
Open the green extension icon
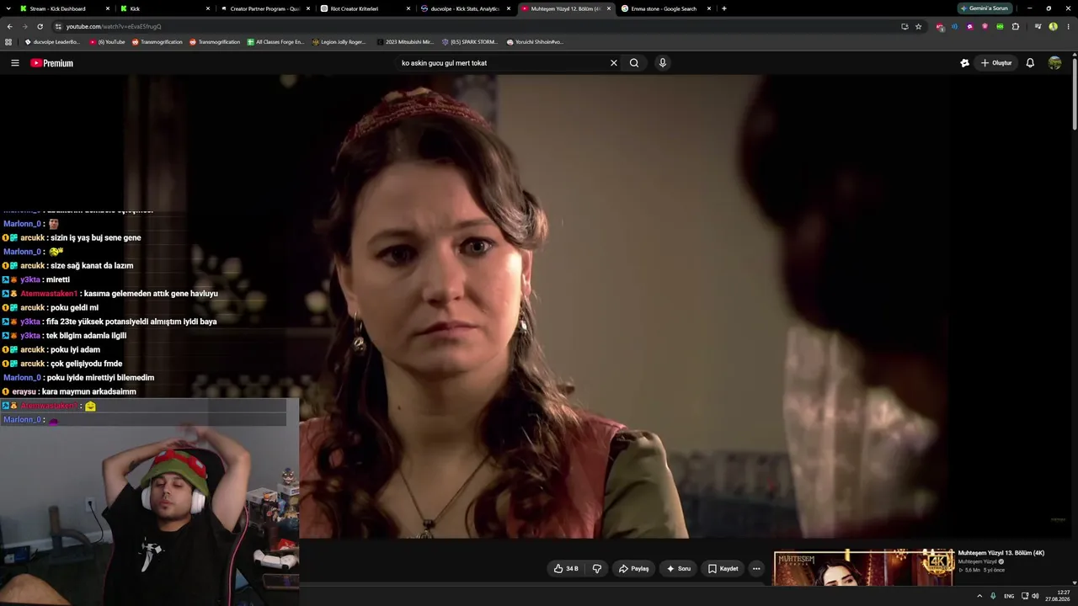coord(1000,26)
